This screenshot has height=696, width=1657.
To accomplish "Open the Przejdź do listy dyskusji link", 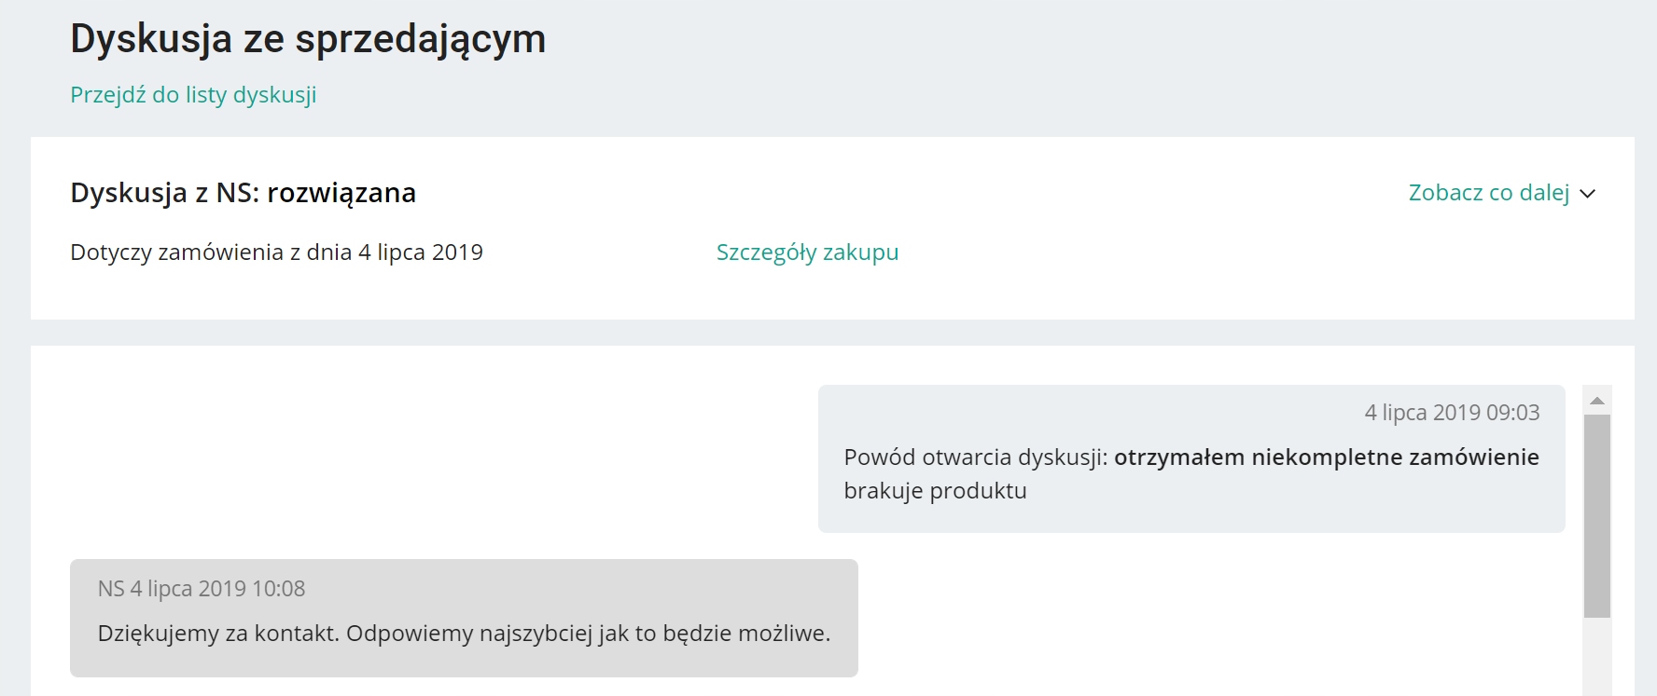I will point(193,95).
